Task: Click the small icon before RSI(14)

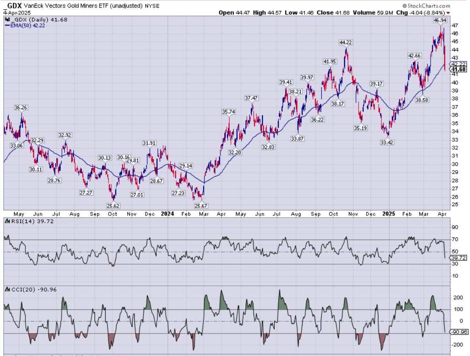Action: [8, 221]
